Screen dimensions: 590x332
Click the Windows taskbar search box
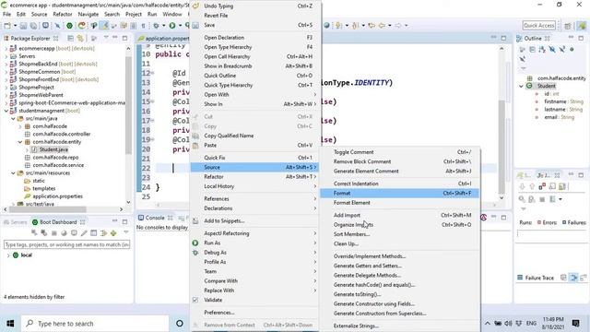[95, 324]
